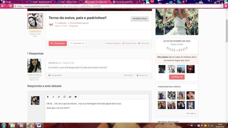The width and height of the screenshot is (228, 128).
Task: Reload the current page
Action: 11,6
